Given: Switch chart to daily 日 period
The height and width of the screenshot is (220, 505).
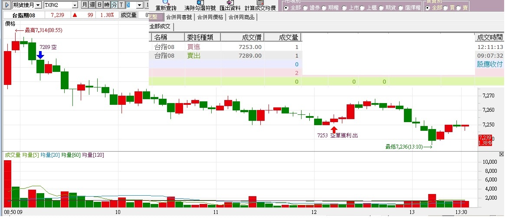Looking at the screenshot, I should (99, 5).
